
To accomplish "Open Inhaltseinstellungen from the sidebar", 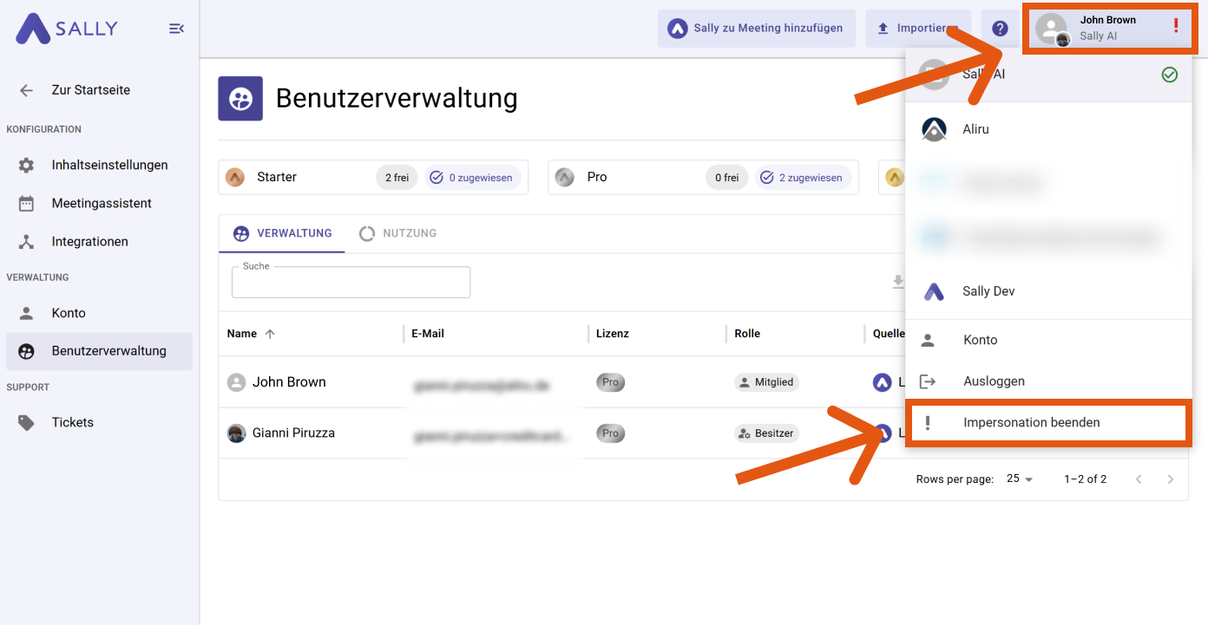I will (x=109, y=165).
